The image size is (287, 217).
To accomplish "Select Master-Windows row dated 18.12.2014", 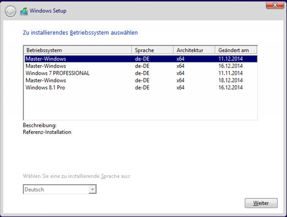I will click(141, 80).
